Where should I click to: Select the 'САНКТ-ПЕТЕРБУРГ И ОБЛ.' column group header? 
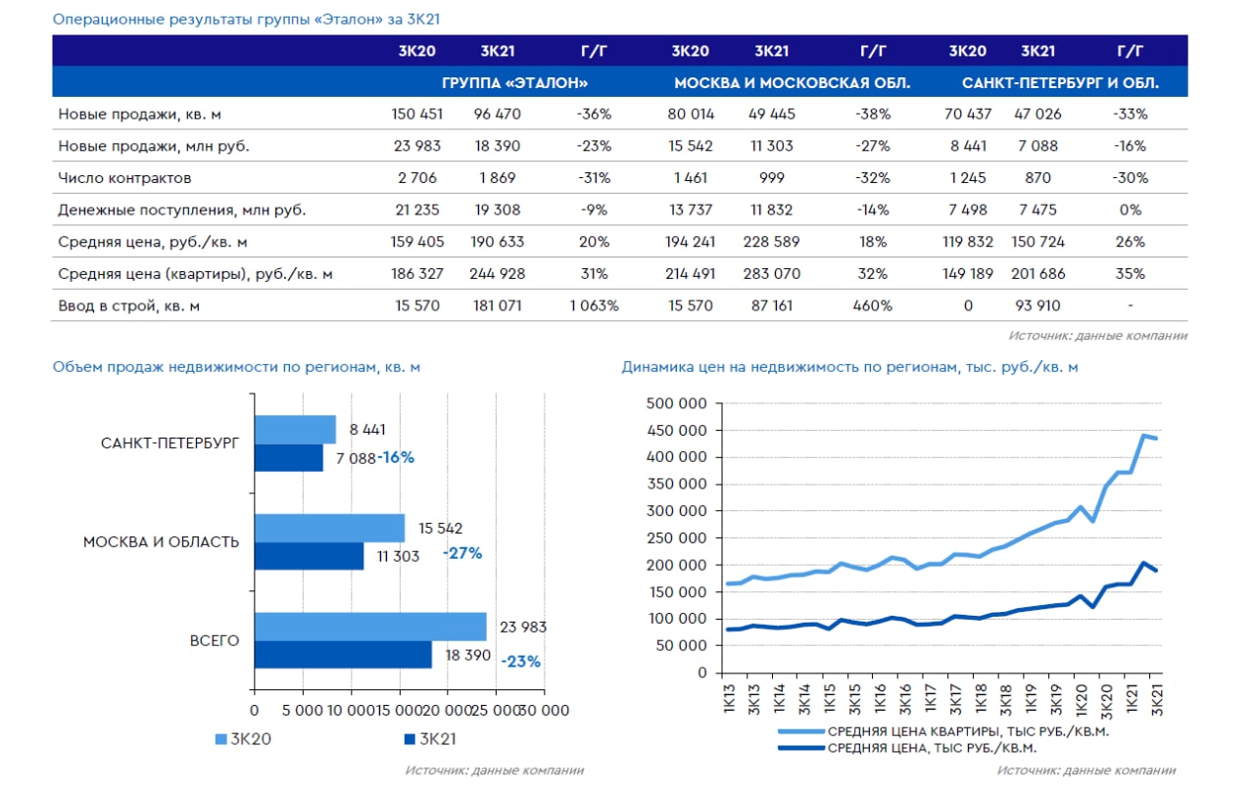coord(1061,83)
